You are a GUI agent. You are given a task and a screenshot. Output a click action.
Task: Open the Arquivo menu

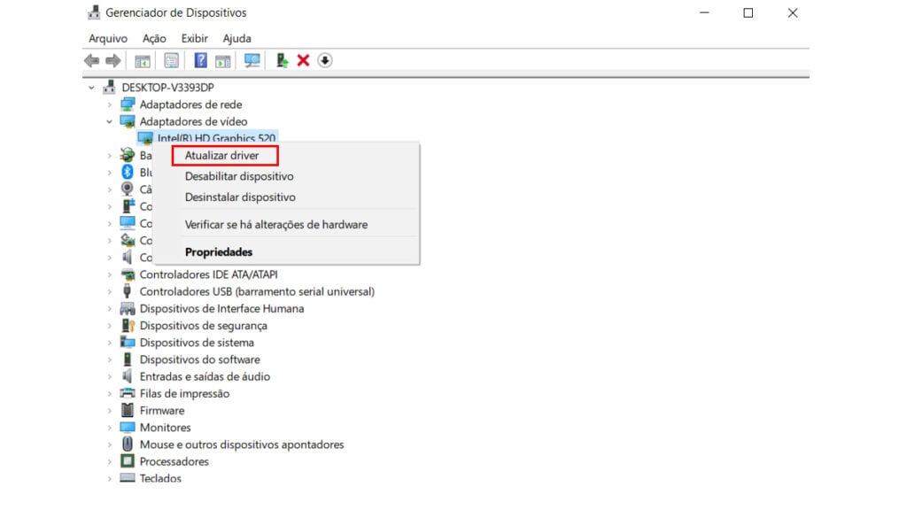point(107,38)
